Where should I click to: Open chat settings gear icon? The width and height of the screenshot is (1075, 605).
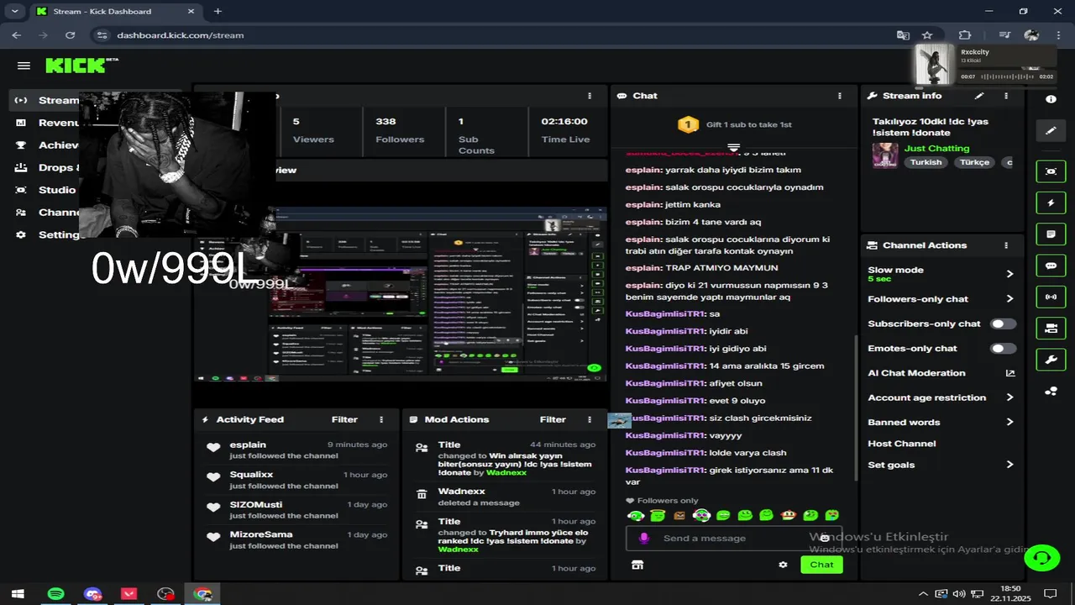pos(783,565)
